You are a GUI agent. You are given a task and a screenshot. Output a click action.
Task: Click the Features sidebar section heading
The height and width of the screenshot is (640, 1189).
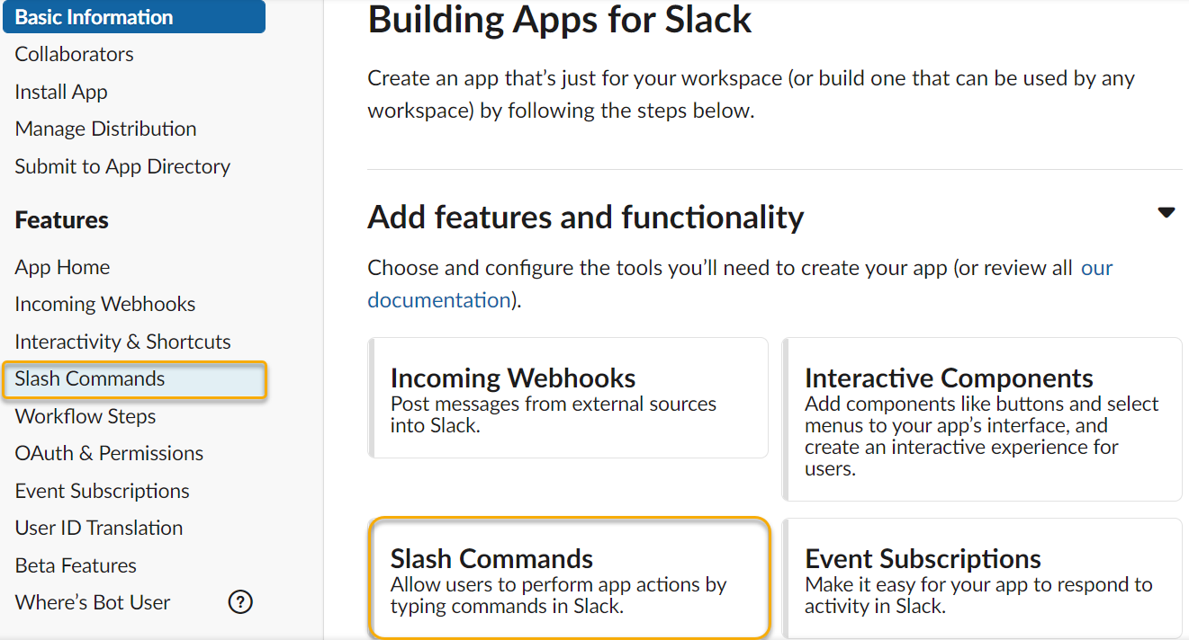click(61, 220)
